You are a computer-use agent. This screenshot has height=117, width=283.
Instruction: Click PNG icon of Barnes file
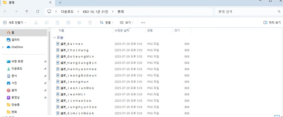pos(58,44)
